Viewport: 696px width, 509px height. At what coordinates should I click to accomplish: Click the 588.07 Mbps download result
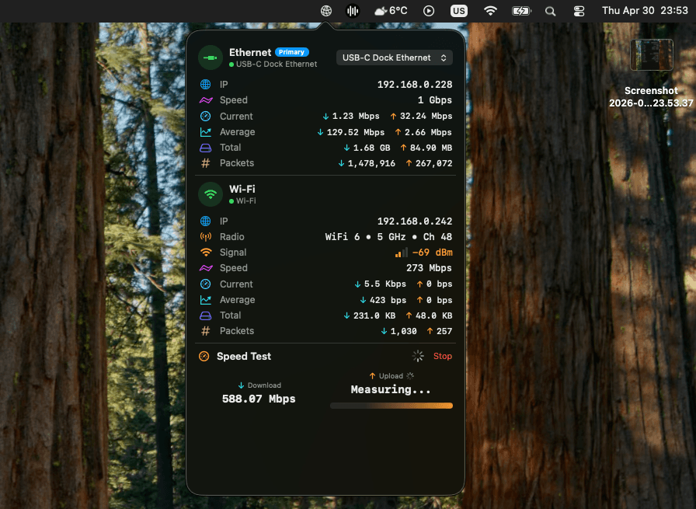click(259, 399)
